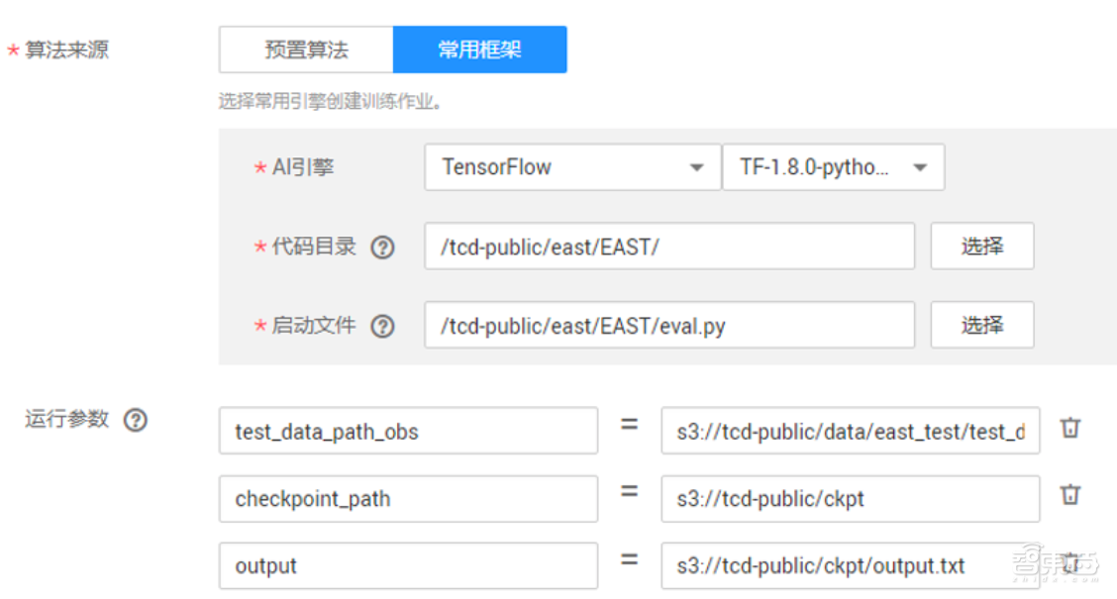Click the output.txt path value field
Screen dimensions: 1117x599
(850, 566)
